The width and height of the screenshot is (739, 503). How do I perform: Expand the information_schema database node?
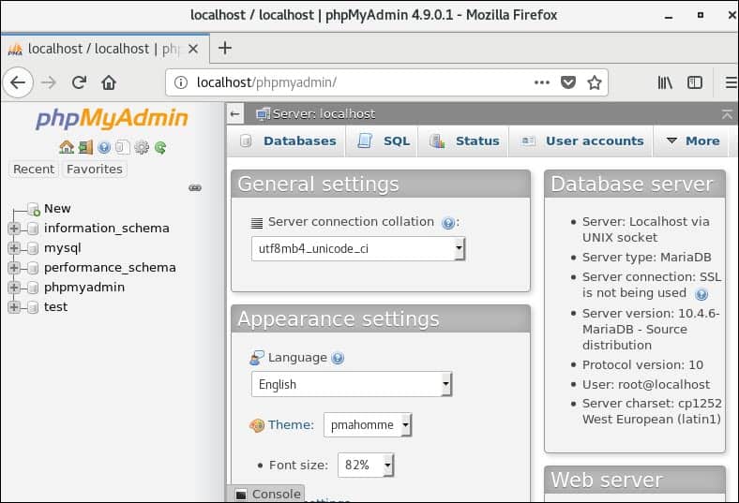(14, 229)
